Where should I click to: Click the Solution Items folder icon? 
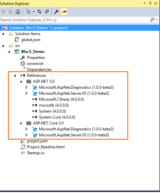point(11,34)
